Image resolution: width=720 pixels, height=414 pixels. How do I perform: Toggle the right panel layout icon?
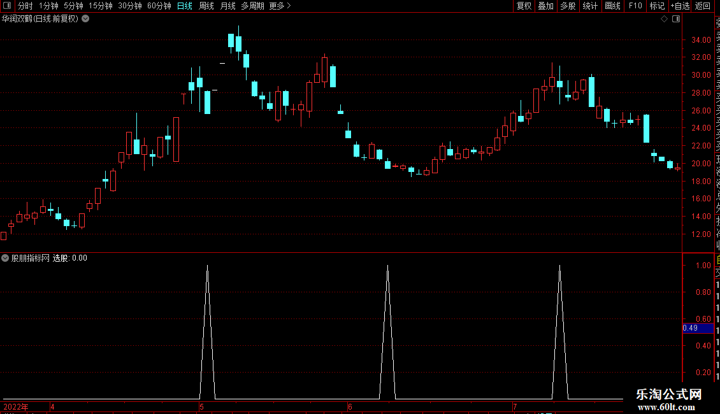676,19
